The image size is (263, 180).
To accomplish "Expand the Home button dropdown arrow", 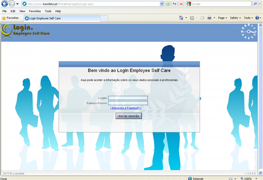I will click(186, 18).
